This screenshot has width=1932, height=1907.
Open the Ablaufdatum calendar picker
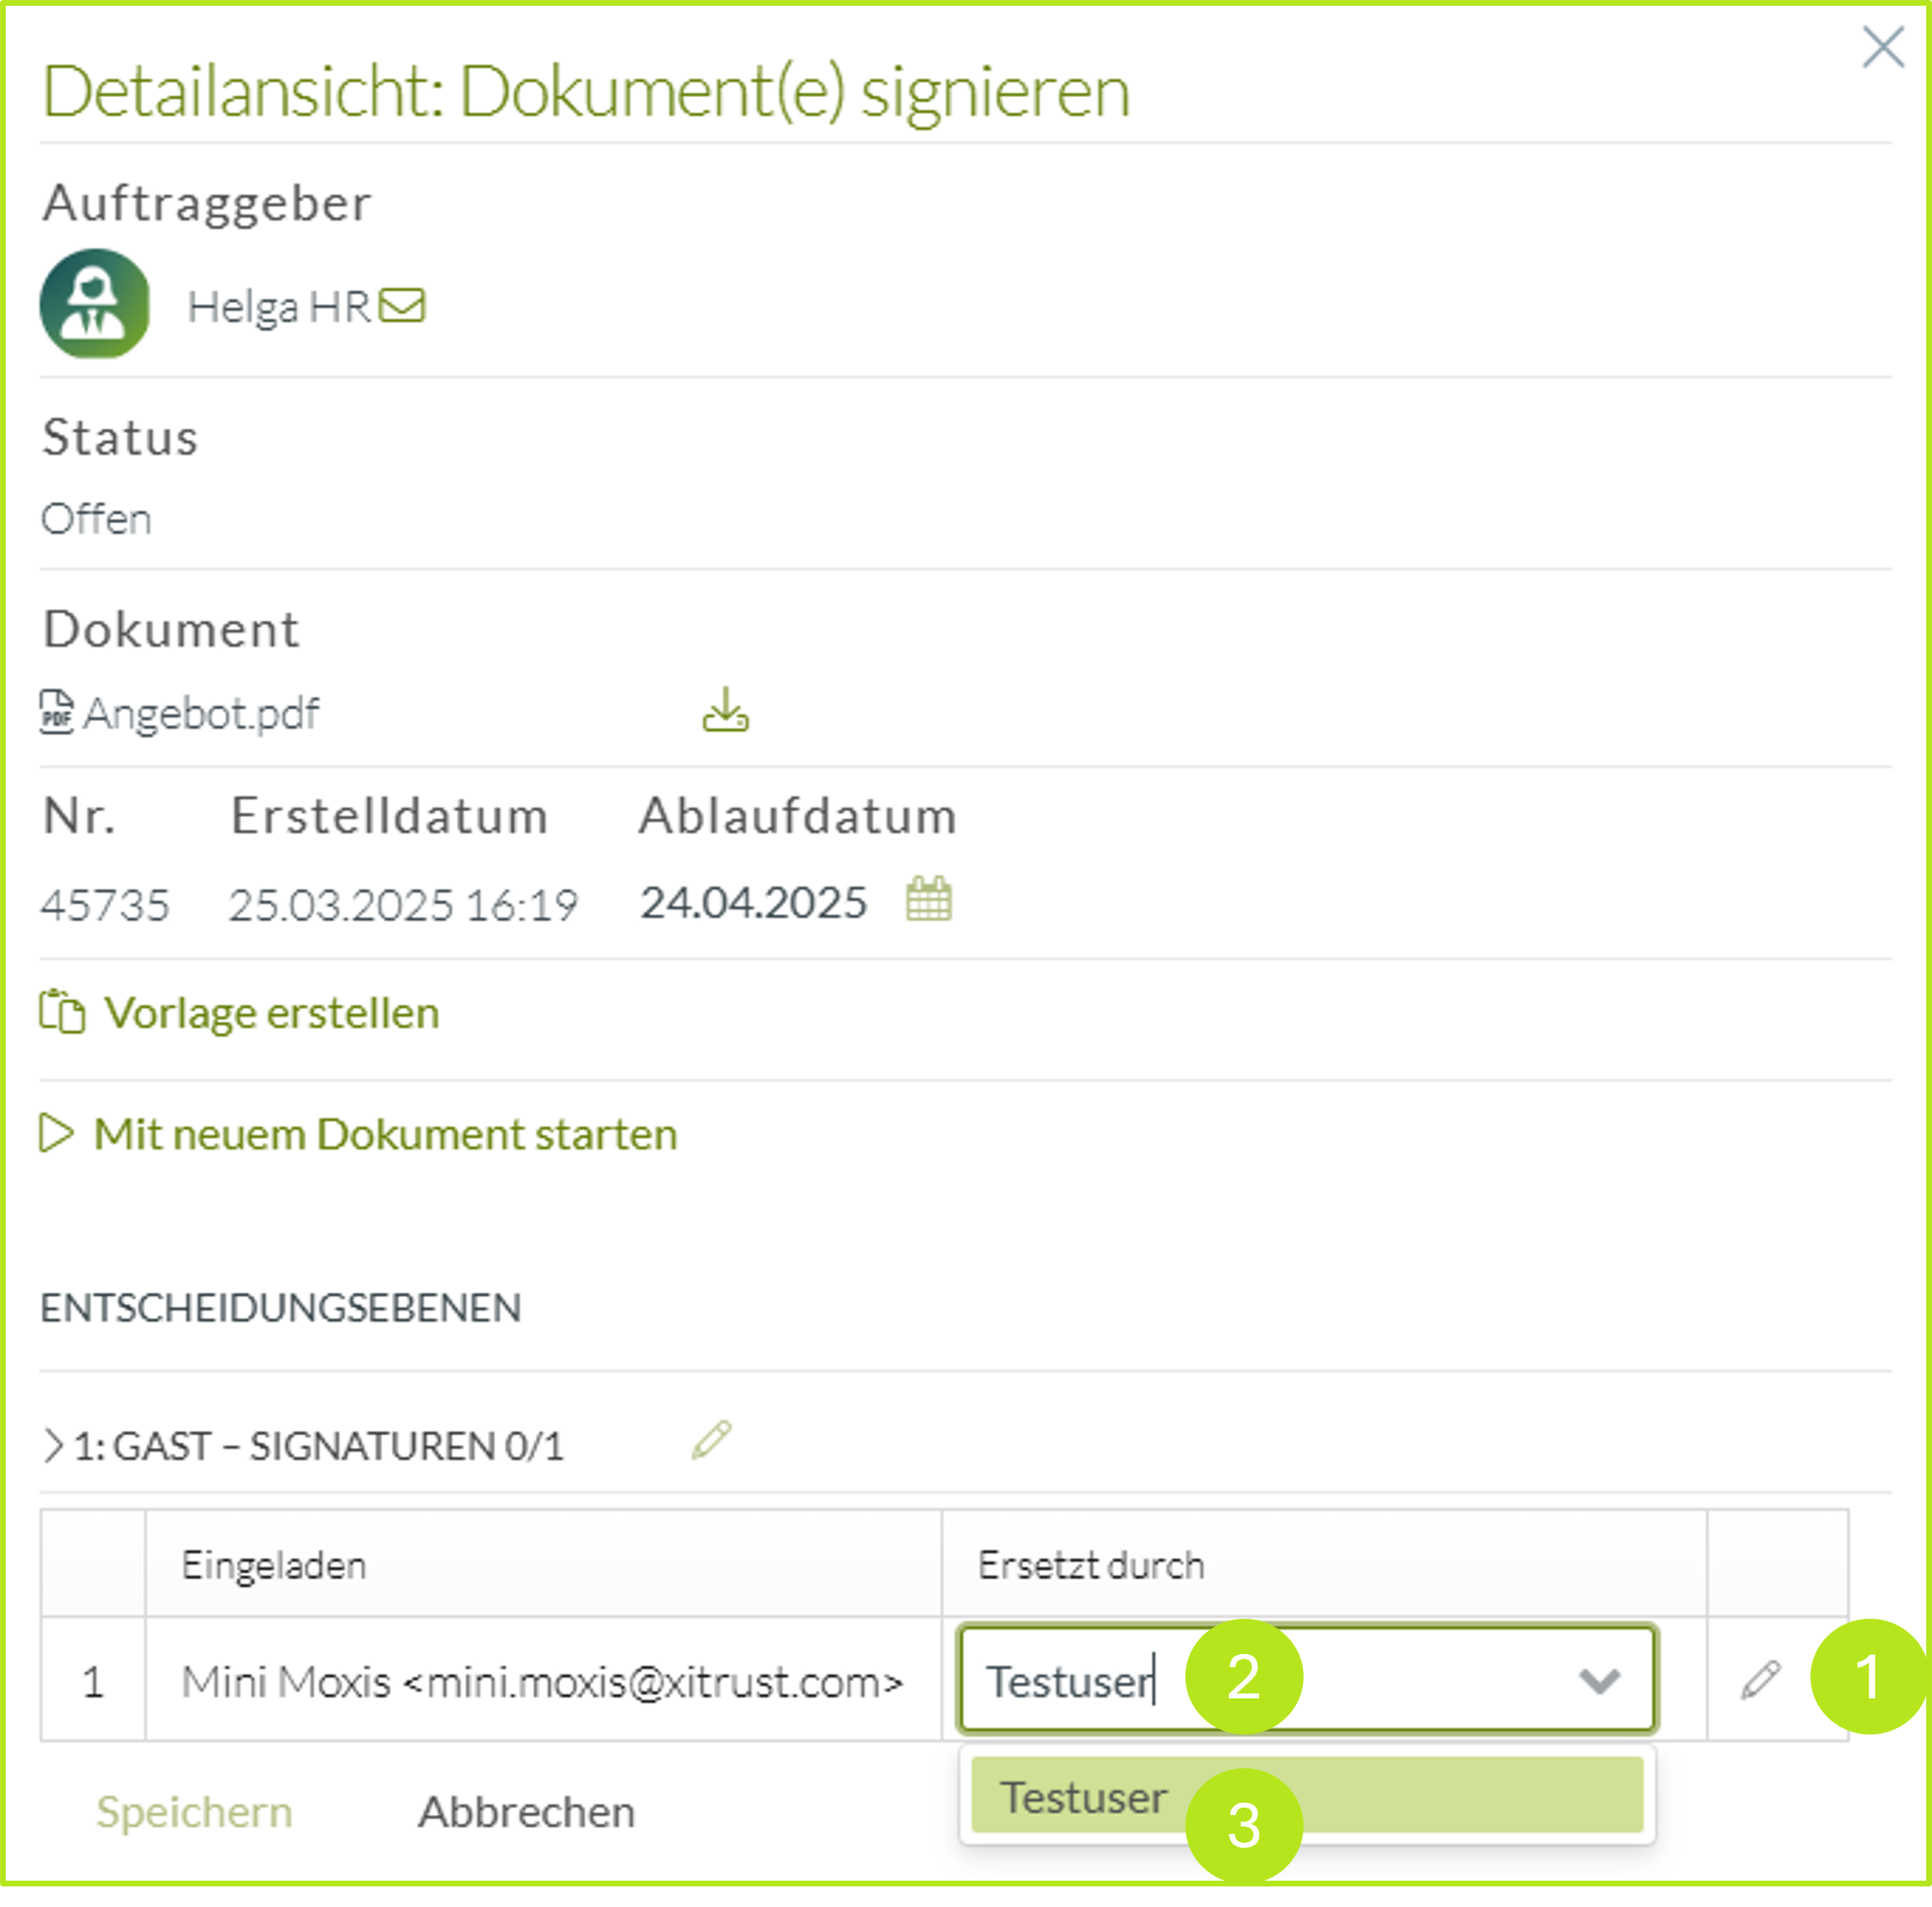928,899
